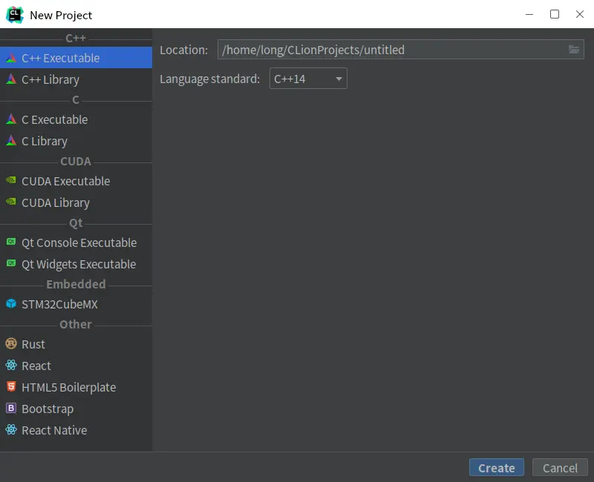Open the Language standard dropdown
The image size is (594, 482).
308,79
